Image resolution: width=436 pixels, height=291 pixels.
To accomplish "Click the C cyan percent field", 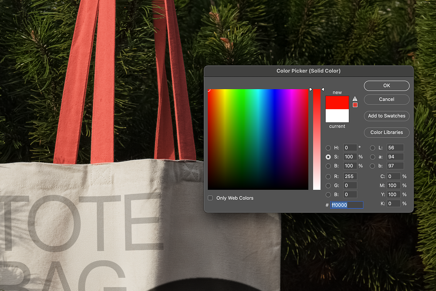I will click(394, 176).
